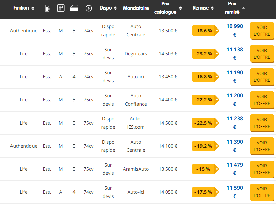
Task: View the Degrifcars offer
Action: pyautogui.click(x=262, y=54)
